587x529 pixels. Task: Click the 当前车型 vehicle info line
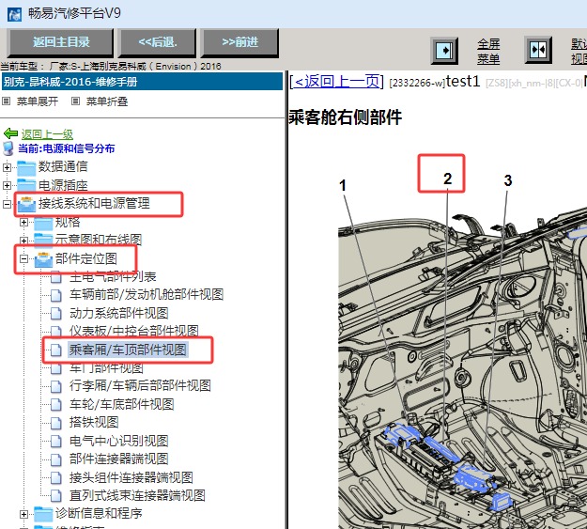coord(111,67)
